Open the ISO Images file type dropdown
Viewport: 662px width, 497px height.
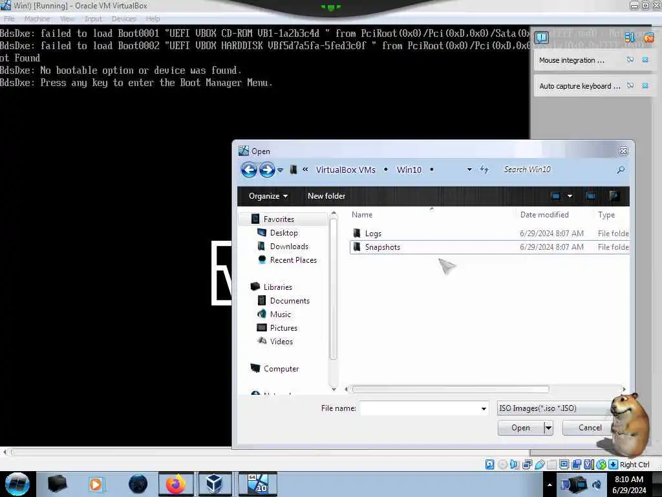(555, 408)
